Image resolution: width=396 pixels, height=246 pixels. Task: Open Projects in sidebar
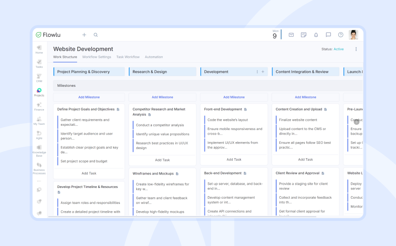[x=39, y=92]
